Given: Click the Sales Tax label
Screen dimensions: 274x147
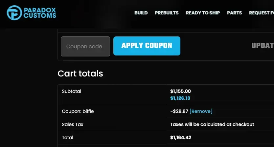Looking at the screenshot, I should pyautogui.click(x=72, y=124).
